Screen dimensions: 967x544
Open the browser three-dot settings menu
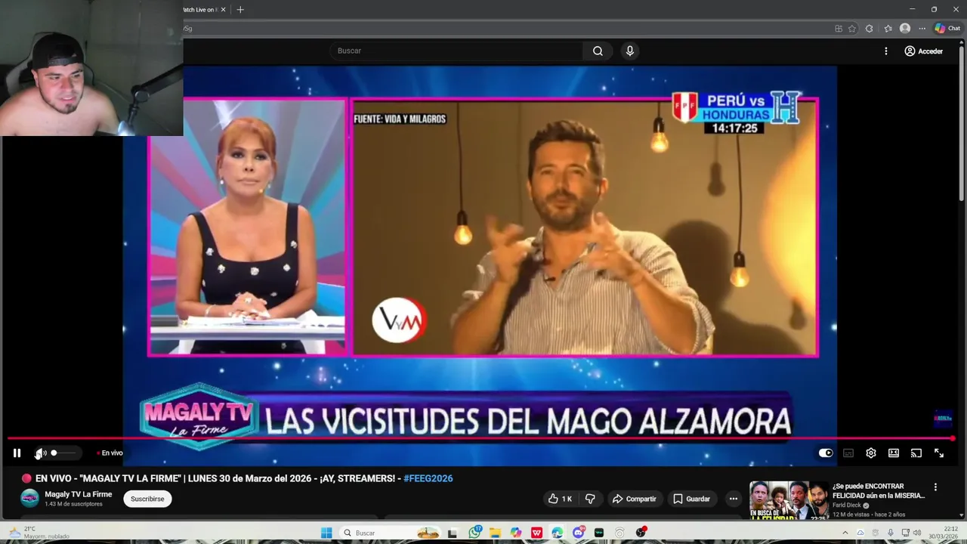point(922,29)
